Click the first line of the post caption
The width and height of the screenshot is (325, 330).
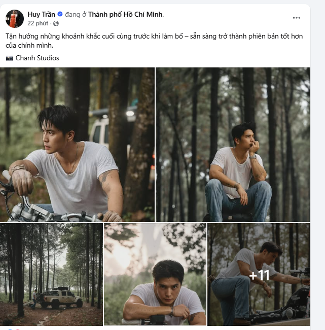[x=152, y=36]
